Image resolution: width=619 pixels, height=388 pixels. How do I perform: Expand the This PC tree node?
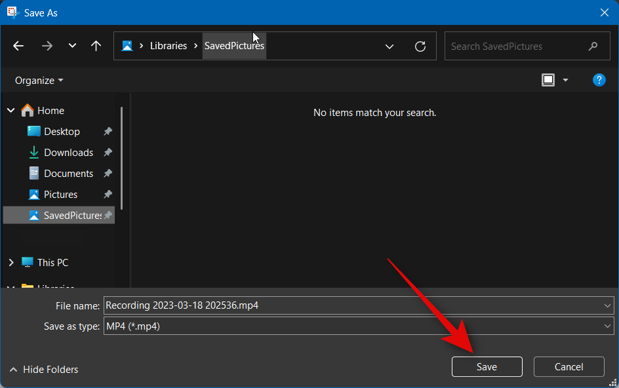coord(11,262)
